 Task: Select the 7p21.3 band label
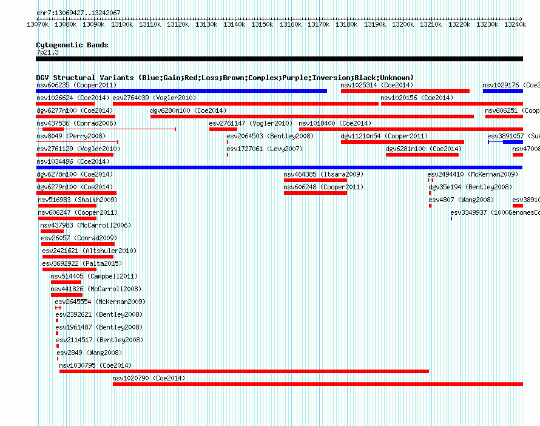pos(47,52)
